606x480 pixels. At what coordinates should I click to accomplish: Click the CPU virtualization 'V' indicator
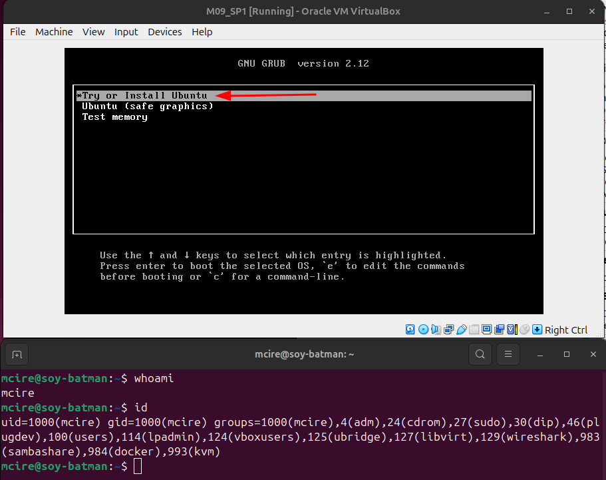click(x=511, y=330)
